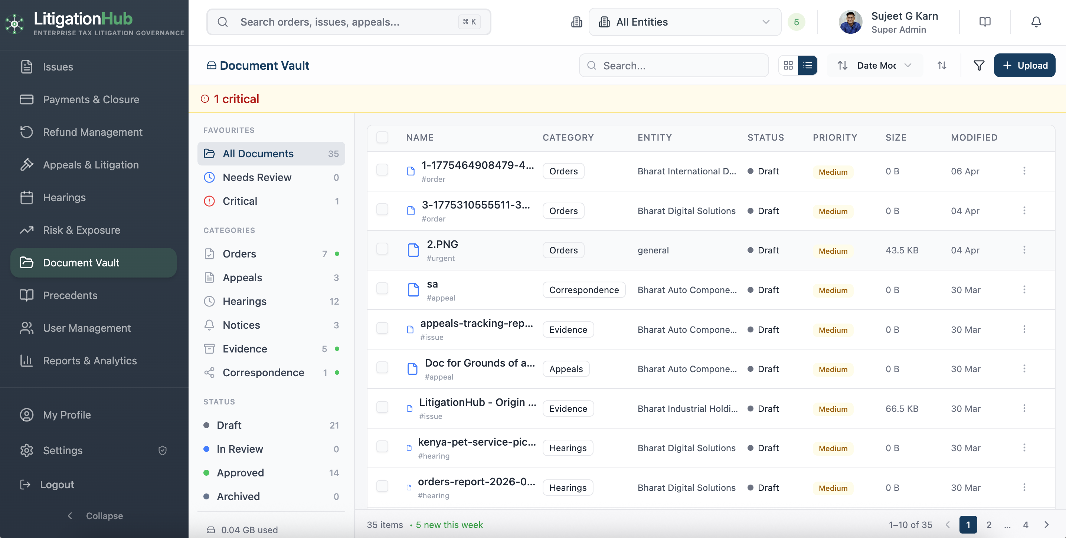Filter documents by In Review status
This screenshot has height=538, width=1066.
point(271,449)
